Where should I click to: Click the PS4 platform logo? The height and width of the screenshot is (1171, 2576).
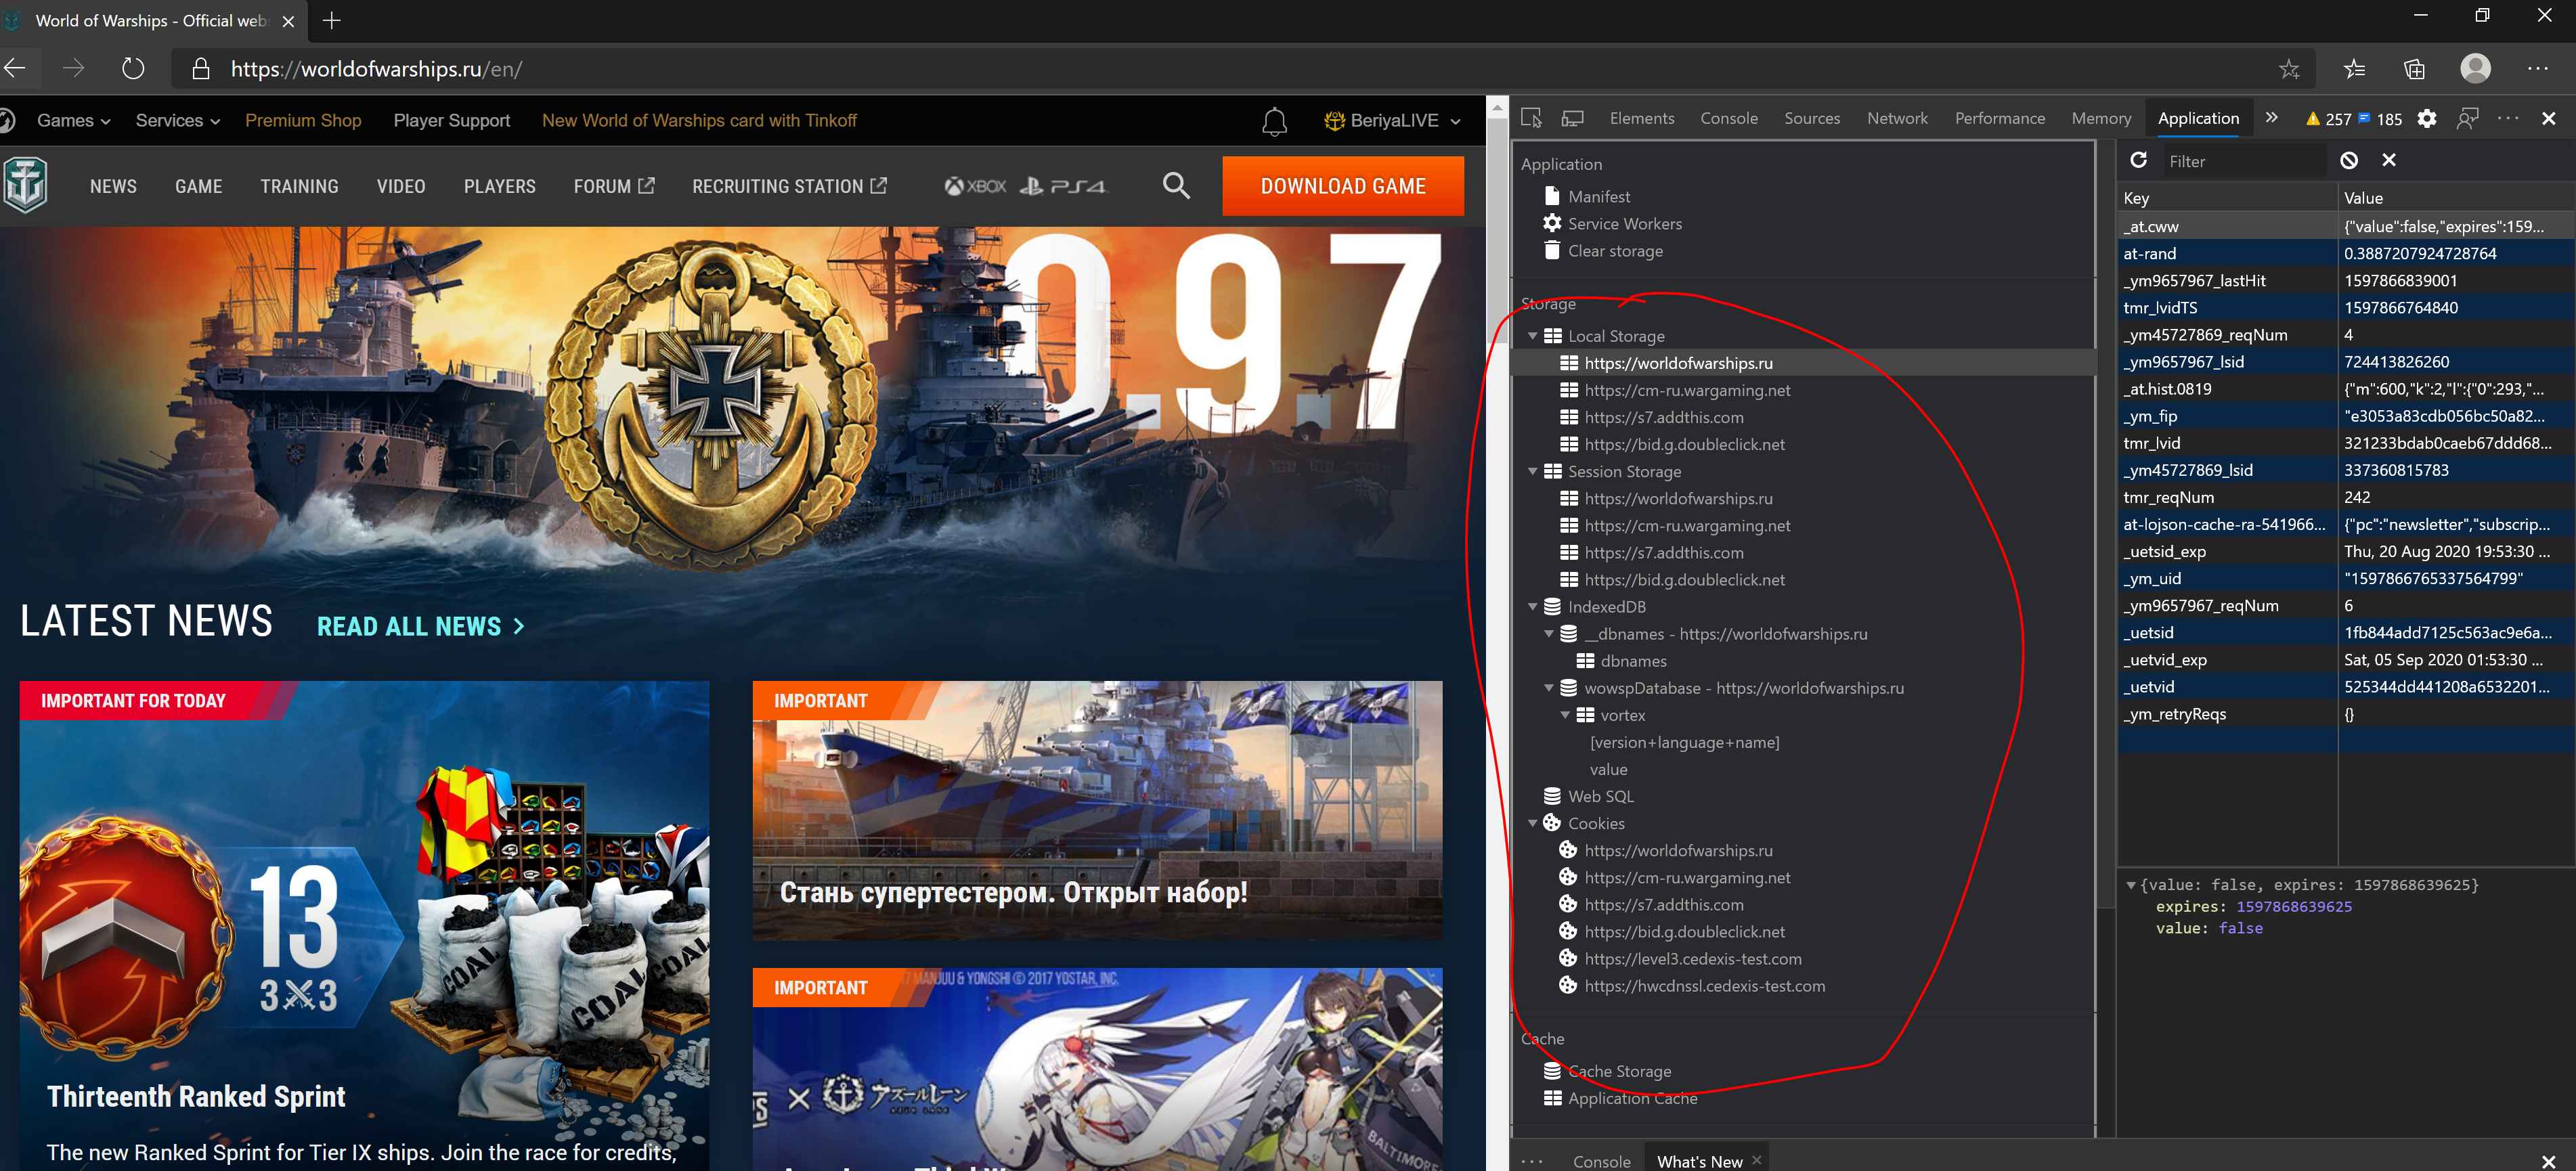point(1063,186)
